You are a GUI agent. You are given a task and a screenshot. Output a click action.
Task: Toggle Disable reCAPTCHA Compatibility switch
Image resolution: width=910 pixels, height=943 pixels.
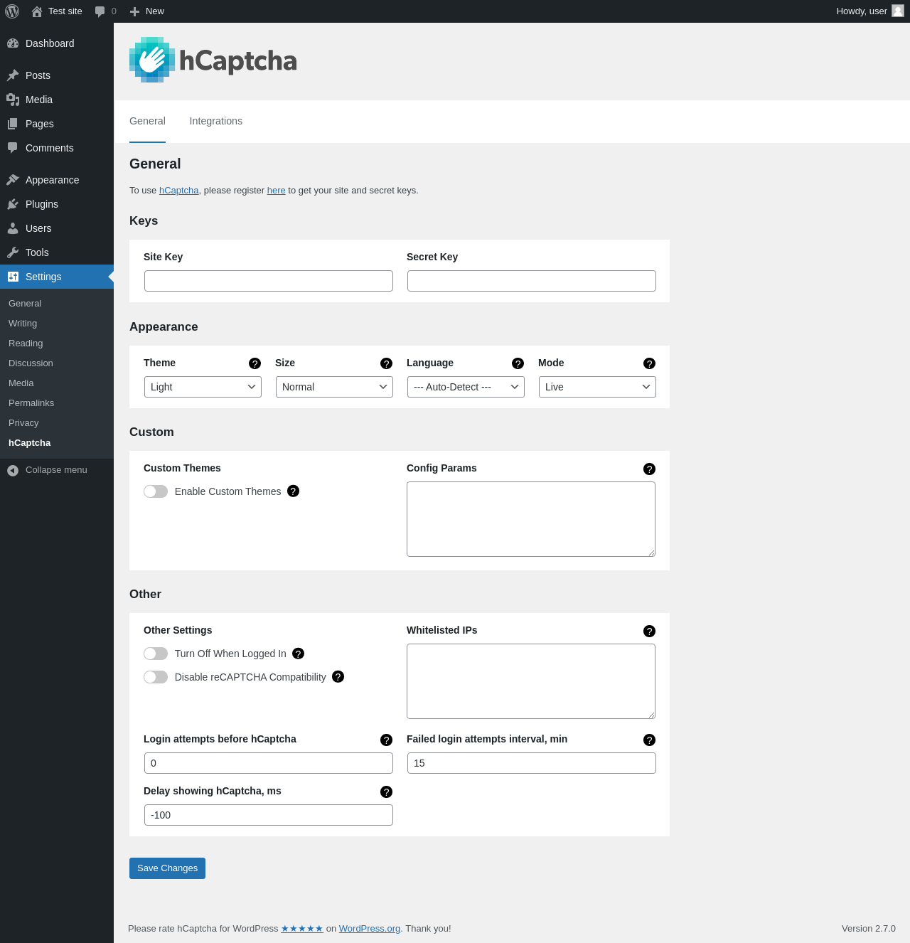click(x=156, y=677)
